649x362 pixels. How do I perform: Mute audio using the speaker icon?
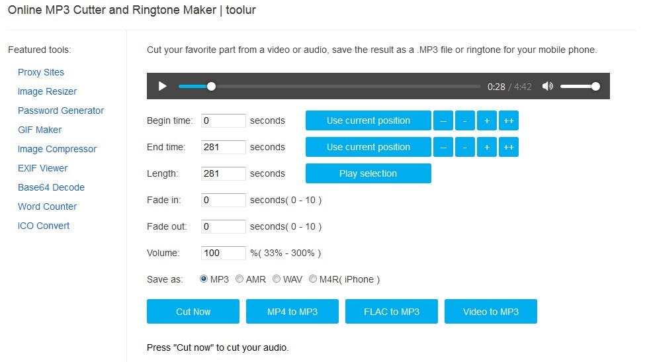547,86
